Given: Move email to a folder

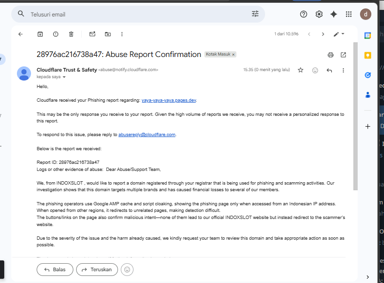Looking at the screenshot, I should (x=108, y=34).
